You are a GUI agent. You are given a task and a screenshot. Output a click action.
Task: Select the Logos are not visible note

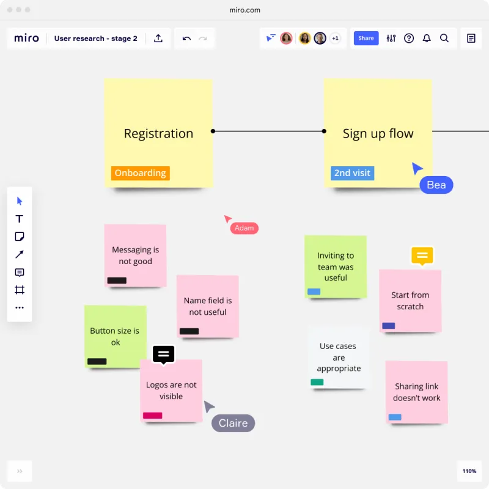click(171, 391)
